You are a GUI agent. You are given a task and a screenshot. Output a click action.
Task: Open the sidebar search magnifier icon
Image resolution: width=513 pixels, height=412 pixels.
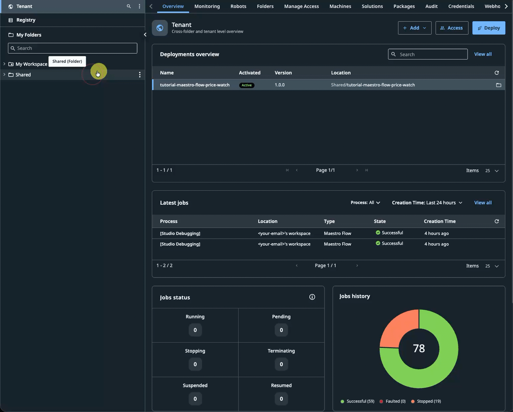point(129,6)
